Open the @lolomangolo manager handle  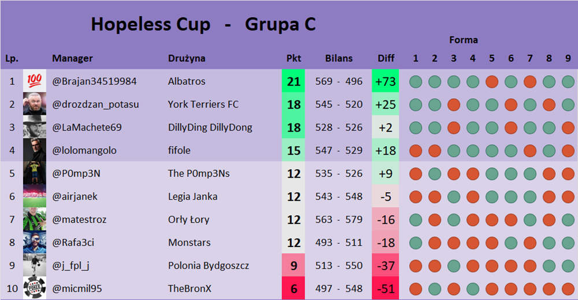click(x=84, y=151)
